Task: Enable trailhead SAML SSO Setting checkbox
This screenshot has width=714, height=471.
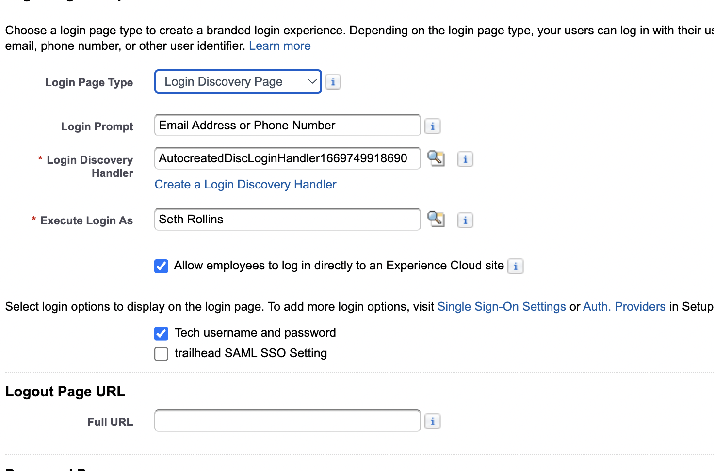Action: (162, 354)
